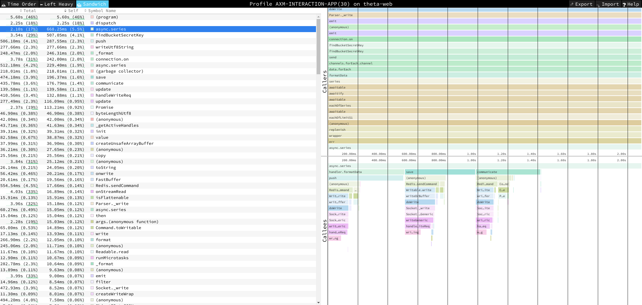Click the formatData caller frame

pyautogui.click(x=485, y=75)
